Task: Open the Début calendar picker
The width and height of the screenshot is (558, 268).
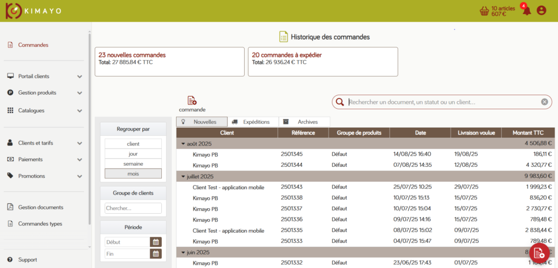Action: 155,242
